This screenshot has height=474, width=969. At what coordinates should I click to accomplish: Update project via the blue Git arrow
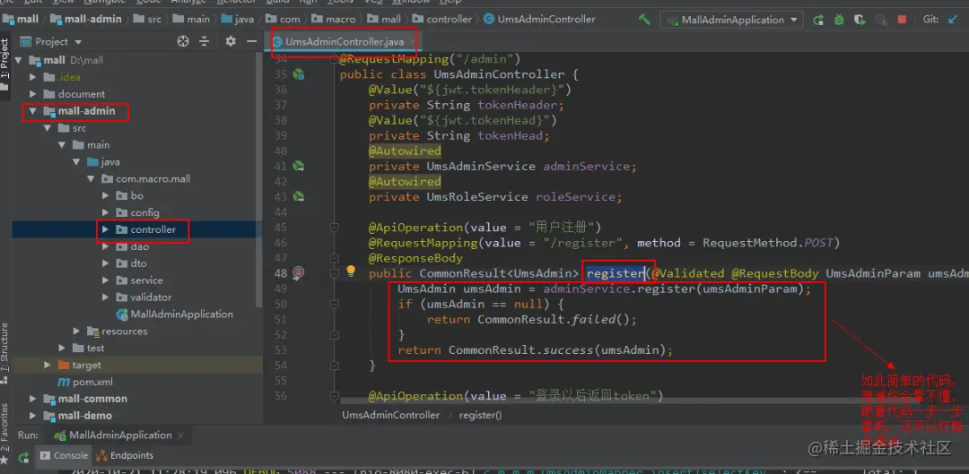coord(952,20)
